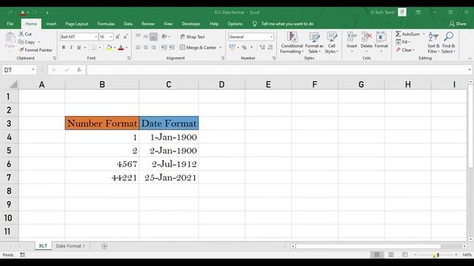Click Select All corner triangle
474x266 pixels.
click(x=13, y=84)
